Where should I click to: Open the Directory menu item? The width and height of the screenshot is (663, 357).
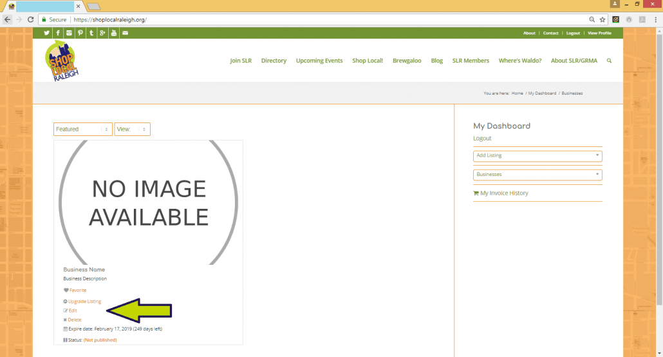[274, 61]
